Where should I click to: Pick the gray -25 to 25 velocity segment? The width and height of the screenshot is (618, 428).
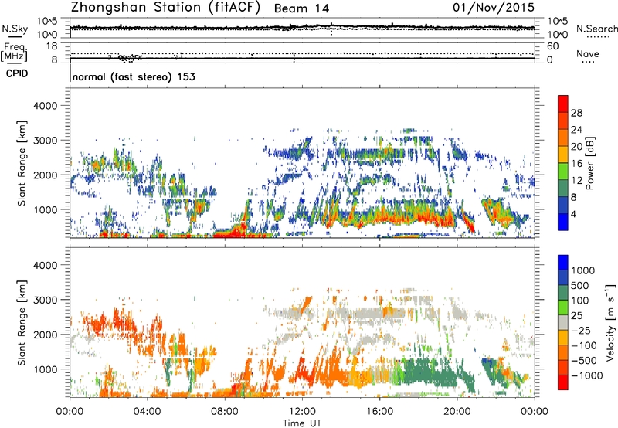click(x=563, y=323)
